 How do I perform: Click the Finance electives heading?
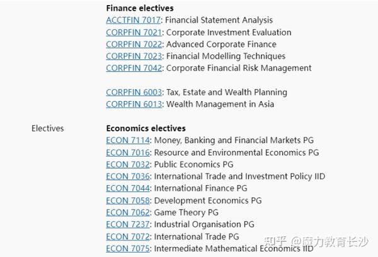140,8
